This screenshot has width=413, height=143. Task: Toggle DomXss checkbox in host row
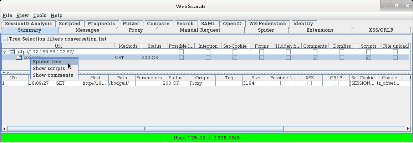pos(342,52)
